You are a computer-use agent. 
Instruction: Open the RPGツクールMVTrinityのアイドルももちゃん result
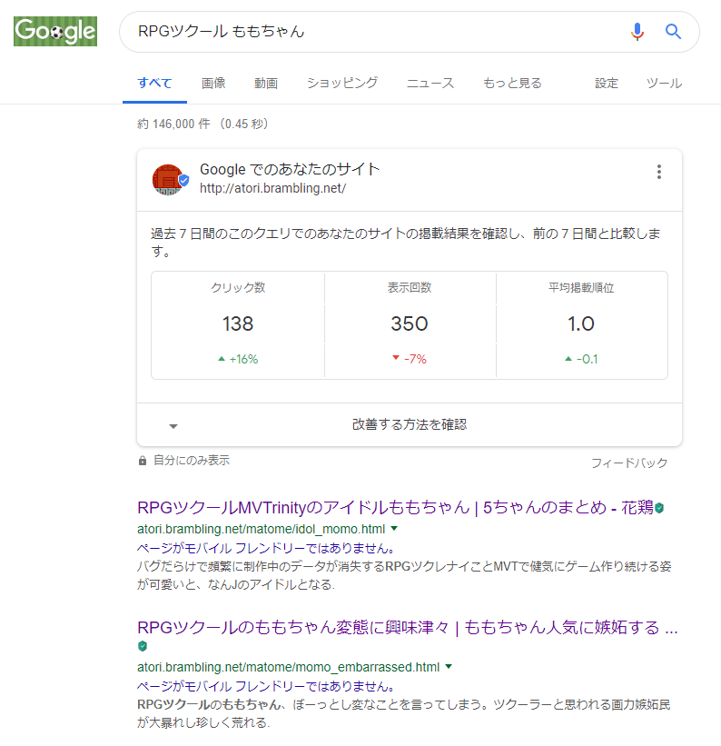pyautogui.click(x=395, y=508)
